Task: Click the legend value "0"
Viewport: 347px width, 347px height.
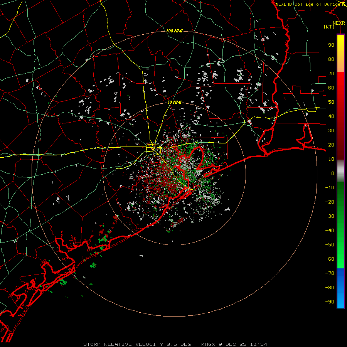Action: pyautogui.click(x=333, y=173)
